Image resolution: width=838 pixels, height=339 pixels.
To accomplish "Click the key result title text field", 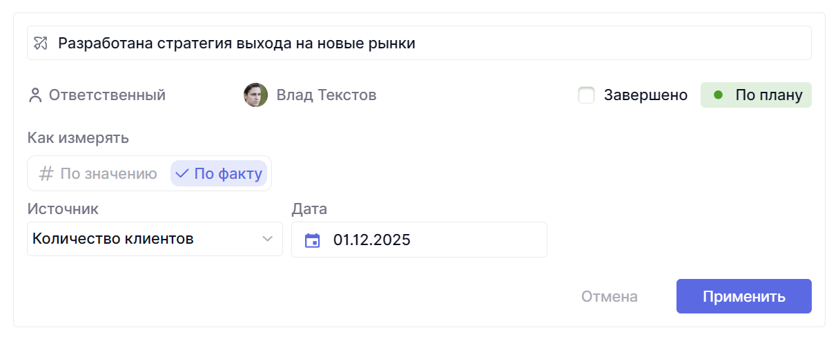I will tap(428, 43).
